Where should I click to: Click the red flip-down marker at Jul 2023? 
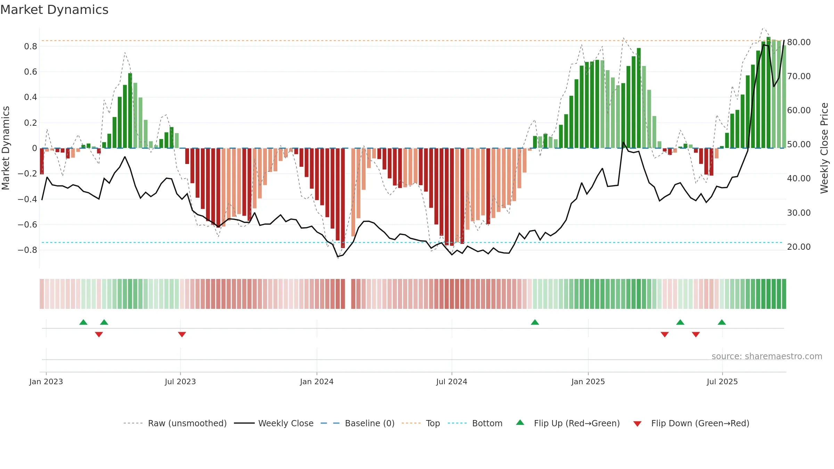coord(182,334)
